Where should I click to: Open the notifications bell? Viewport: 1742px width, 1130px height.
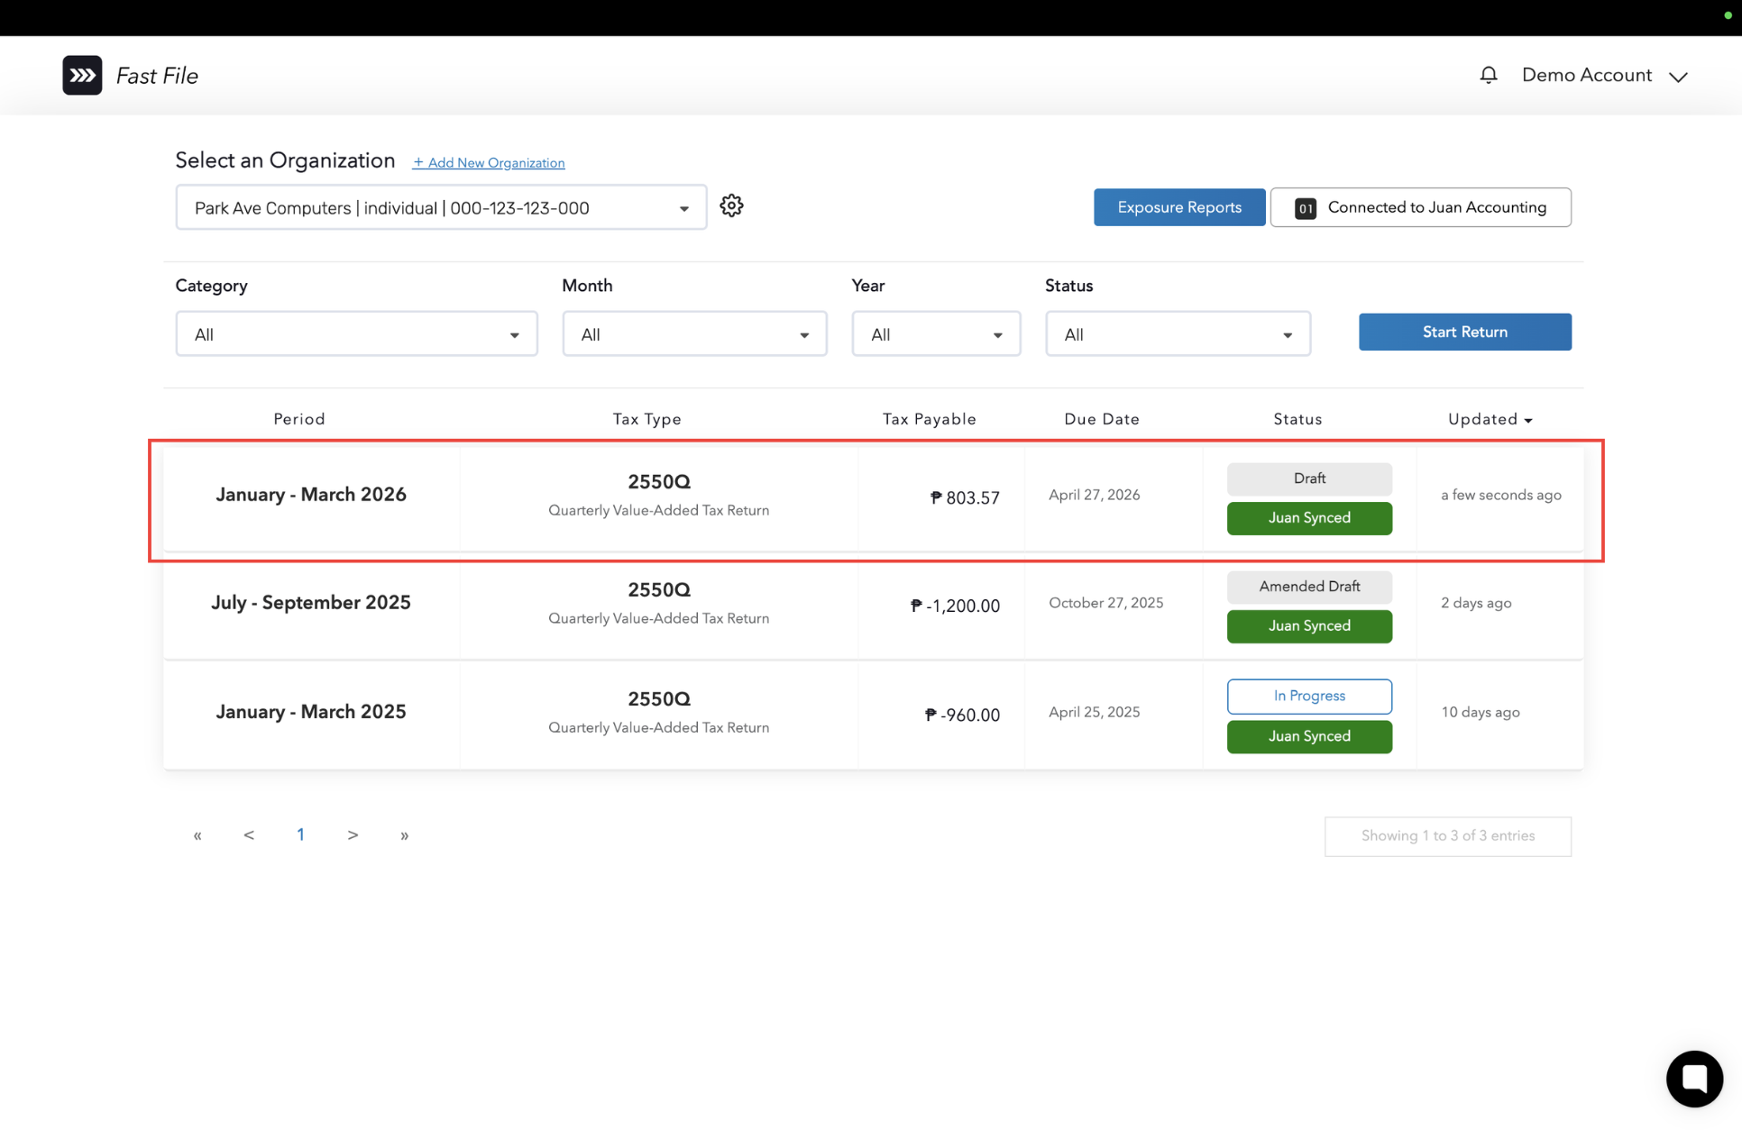pyautogui.click(x=1488, y=76)
